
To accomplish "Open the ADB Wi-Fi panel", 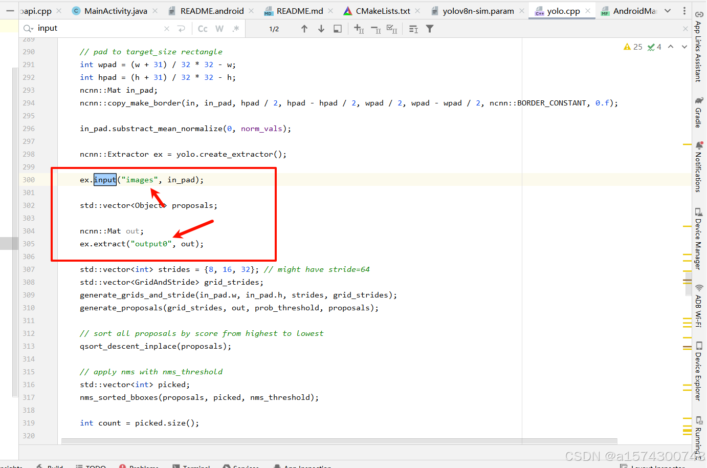I will [700, 307].
